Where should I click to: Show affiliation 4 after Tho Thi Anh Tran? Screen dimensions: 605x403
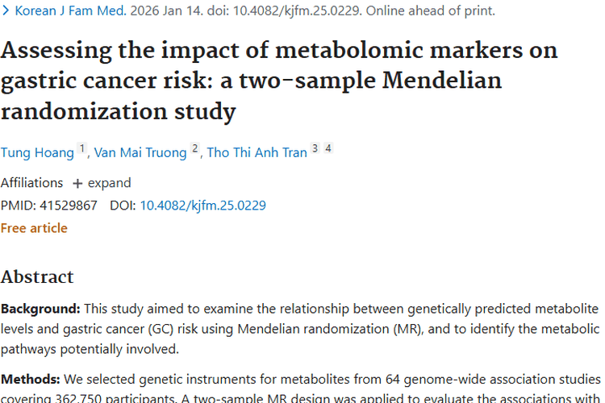(x=328, y=149)
